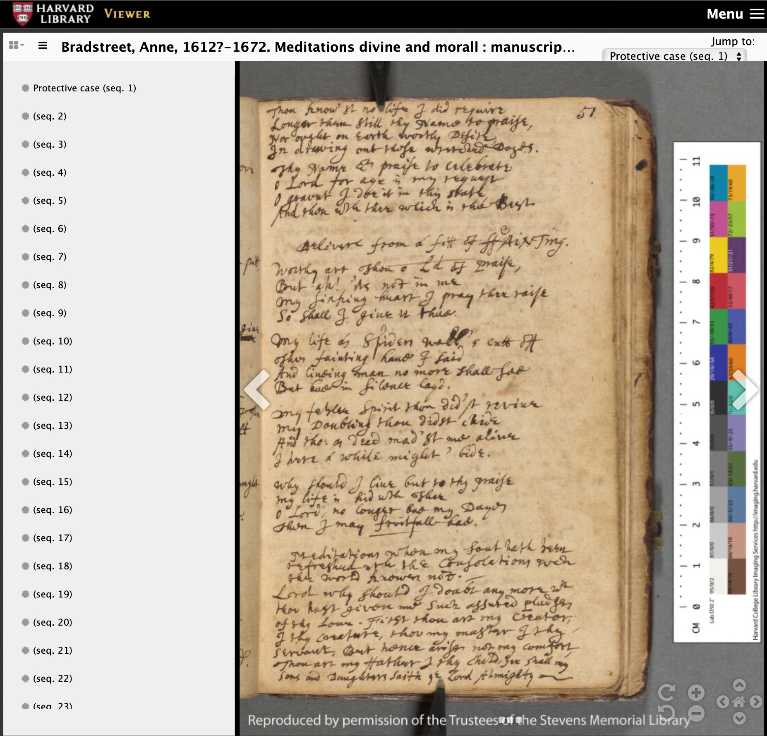Viewport: 767px width, 736px height.
Task: Pan the image right
Action: point(756,702)
